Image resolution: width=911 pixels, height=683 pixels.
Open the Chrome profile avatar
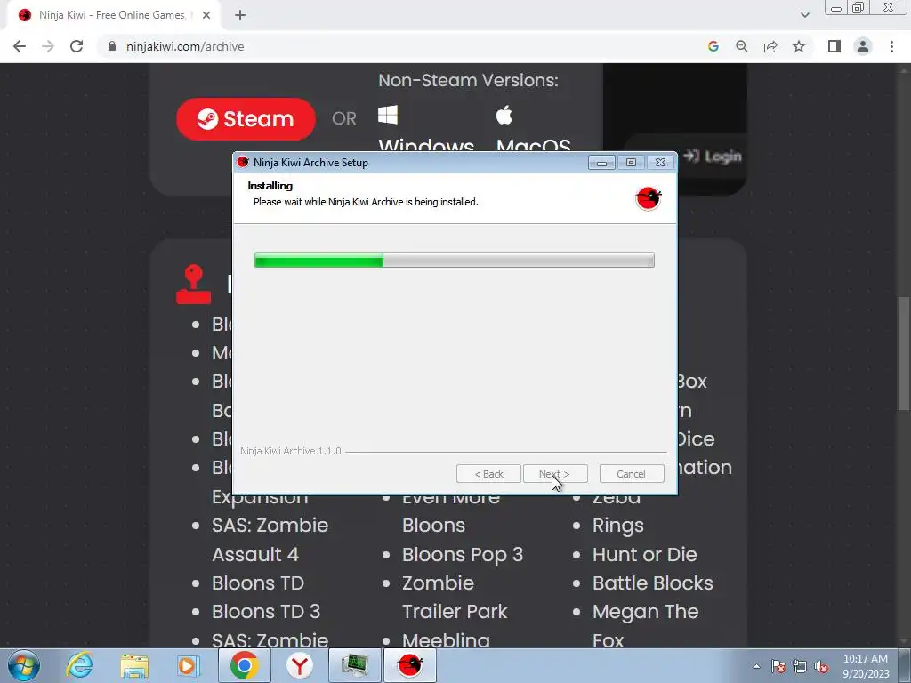[x=863, y=46]
